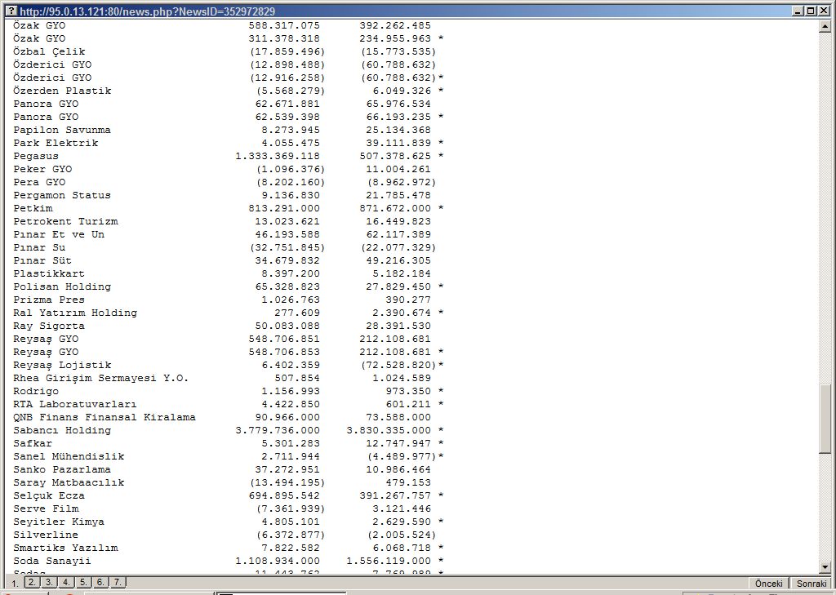The width and height of the screenshot is (836, 595).
Task: Select Safkar in the list
Action: pos(33,443)
